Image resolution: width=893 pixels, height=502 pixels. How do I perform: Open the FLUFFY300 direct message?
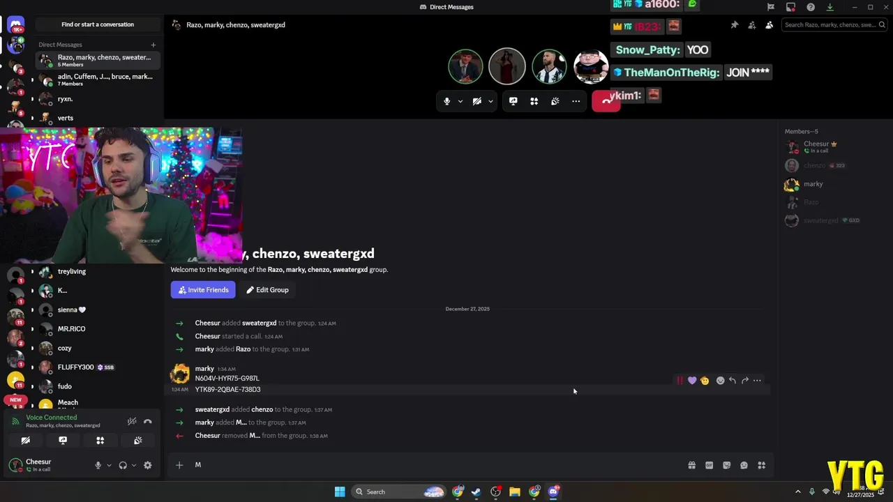[98, 367]
